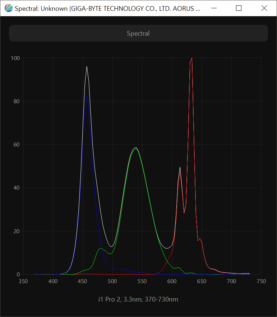Click the small green bump near 480nm
This screenshot has width=277, height=317.
(101, 249)
